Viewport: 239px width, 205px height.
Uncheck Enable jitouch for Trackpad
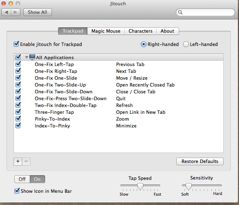16,44
